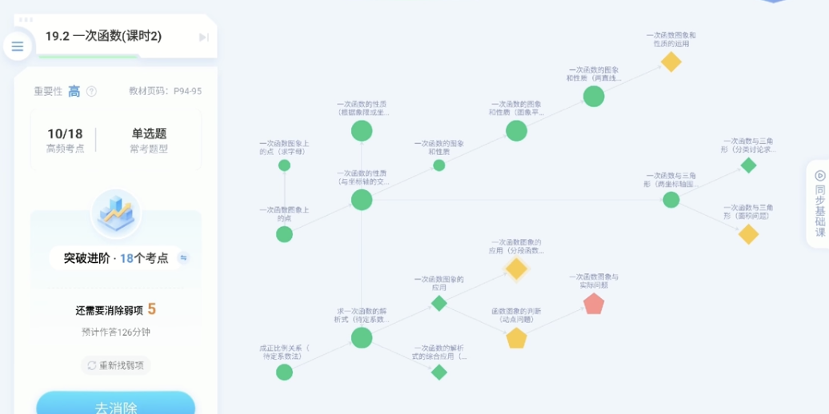
Task: Click green circle 一次函数图象上的点(求字母) node
Action: (x=284, y=165)
